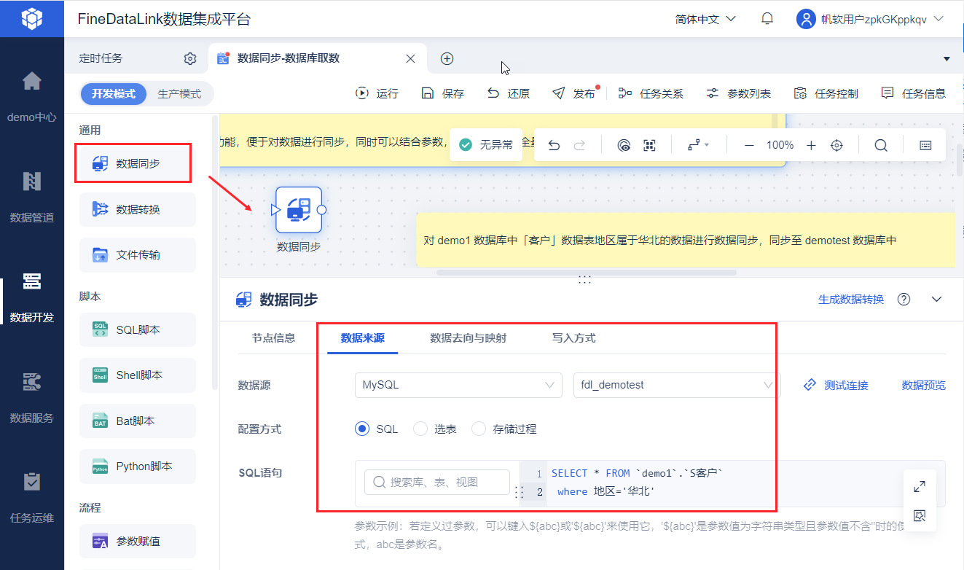The image size is (964, 570).
Task: Select Shell脚本 node
Action: (x=138, y=375)
